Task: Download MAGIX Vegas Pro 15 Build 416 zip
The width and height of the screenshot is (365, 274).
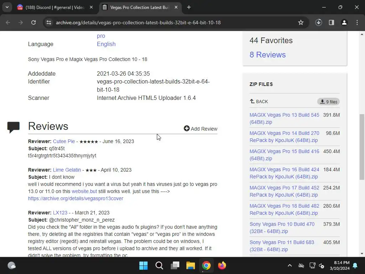Action: click(284, 155)
